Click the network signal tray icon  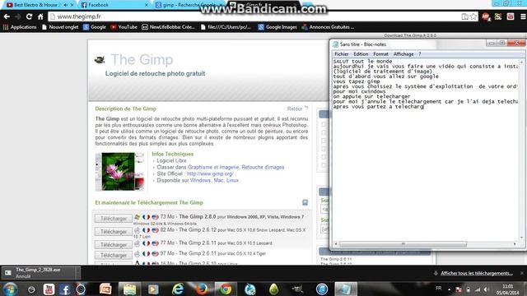478,289
